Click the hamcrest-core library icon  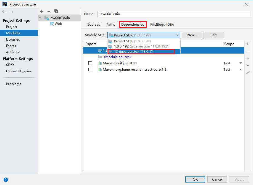(100, 70)
